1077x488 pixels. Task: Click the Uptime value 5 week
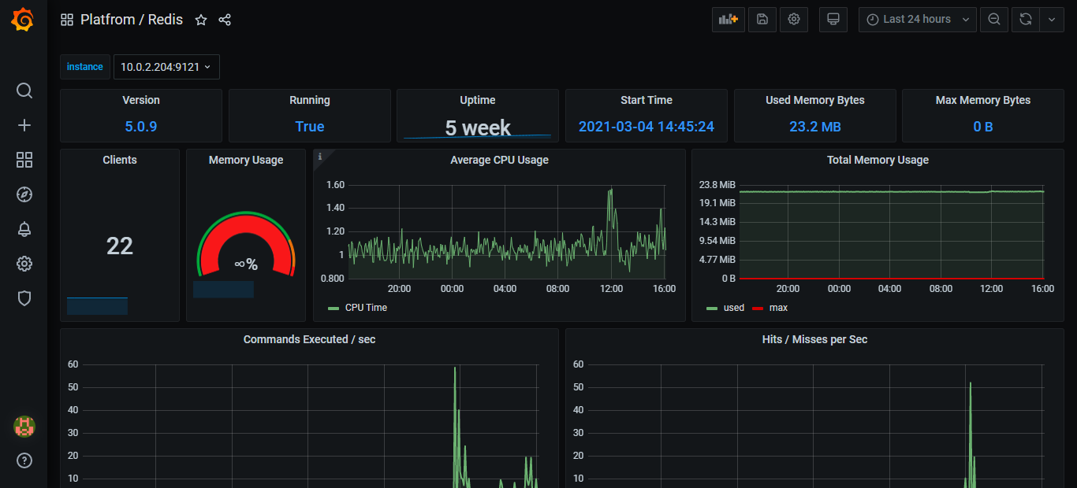coord(478,128)
